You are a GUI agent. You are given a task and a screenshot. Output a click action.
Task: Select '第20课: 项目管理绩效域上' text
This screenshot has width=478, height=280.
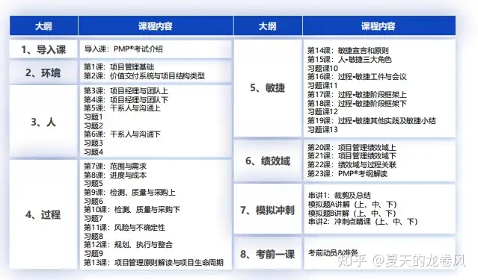[352, 147]
